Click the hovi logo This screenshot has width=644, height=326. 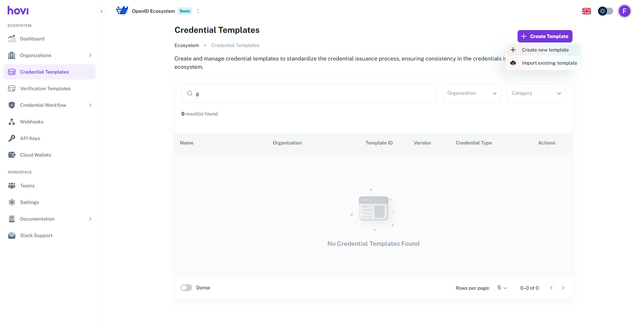point(18,11)
